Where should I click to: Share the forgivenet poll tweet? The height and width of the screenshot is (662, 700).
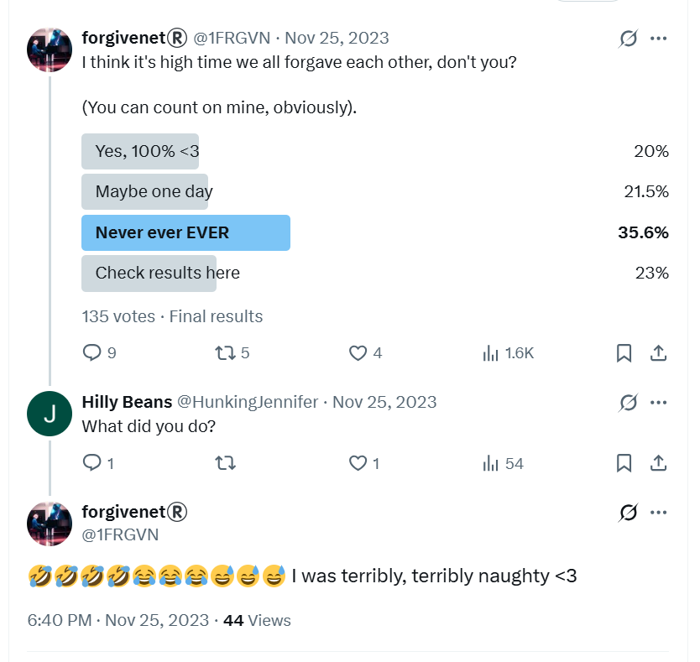659,353
